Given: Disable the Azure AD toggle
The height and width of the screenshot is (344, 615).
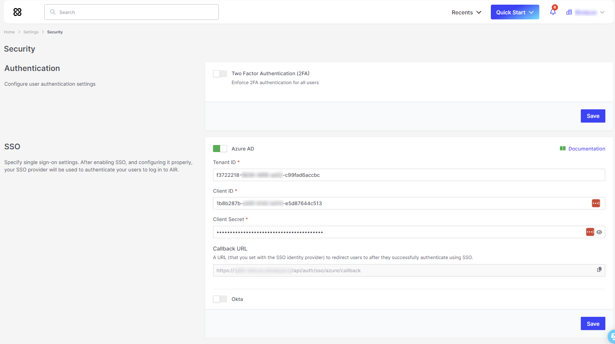Looking at the screenshot, I should [x=220, y=149].
